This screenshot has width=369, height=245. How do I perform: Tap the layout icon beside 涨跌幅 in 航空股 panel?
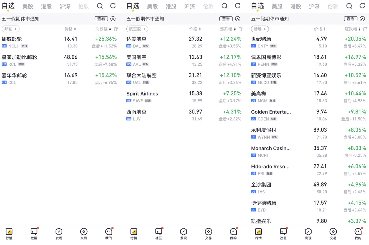[x=240, y=29]
